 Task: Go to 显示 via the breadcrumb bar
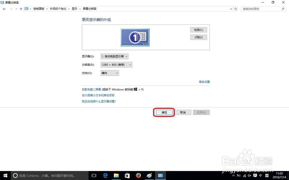[74, 9]
